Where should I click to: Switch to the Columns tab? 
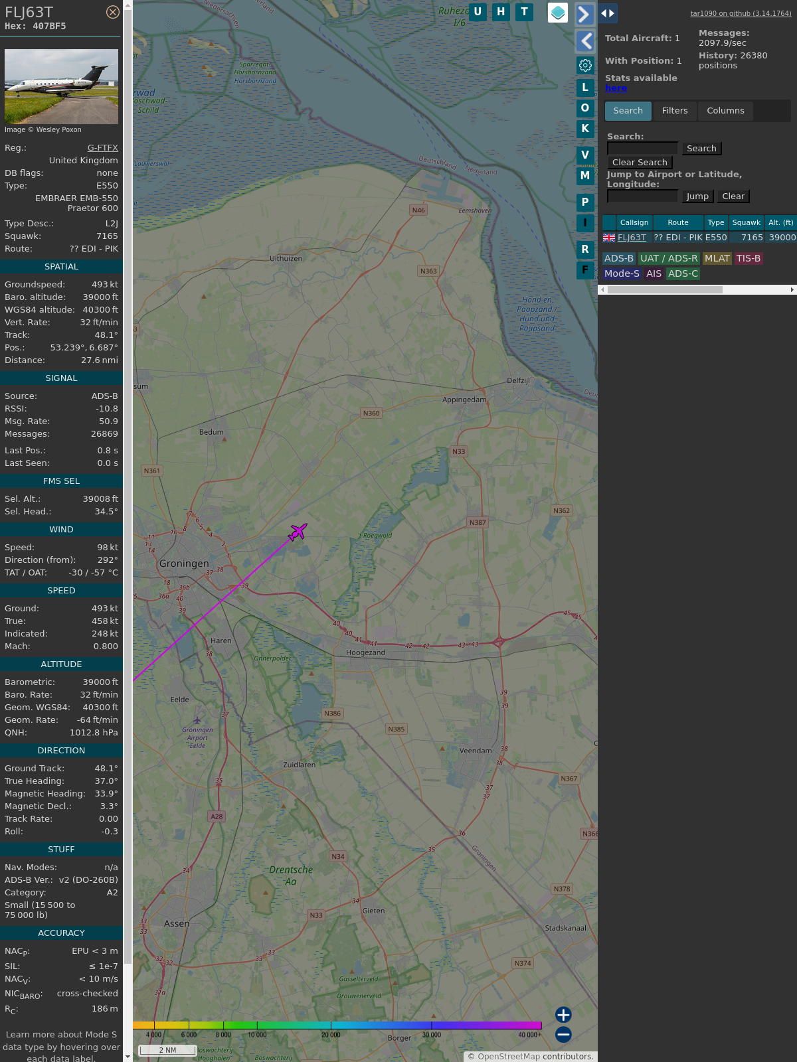pyautogui.click(x=725, y=111)
